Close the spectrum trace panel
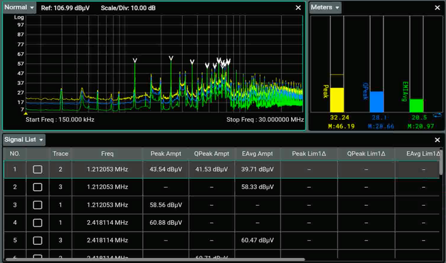The image size is (446, 263). [x=298, y=8]
